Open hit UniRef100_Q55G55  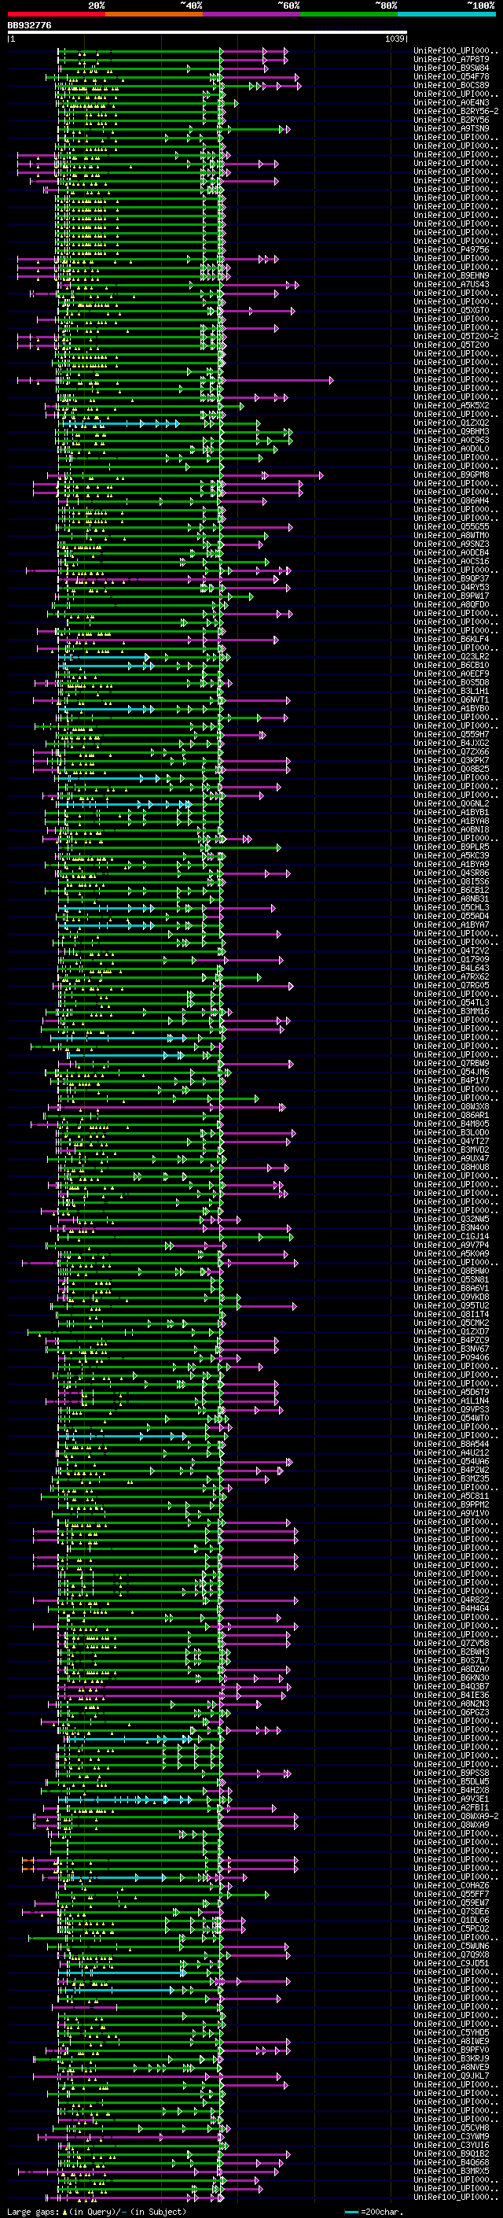coord(451,526)
